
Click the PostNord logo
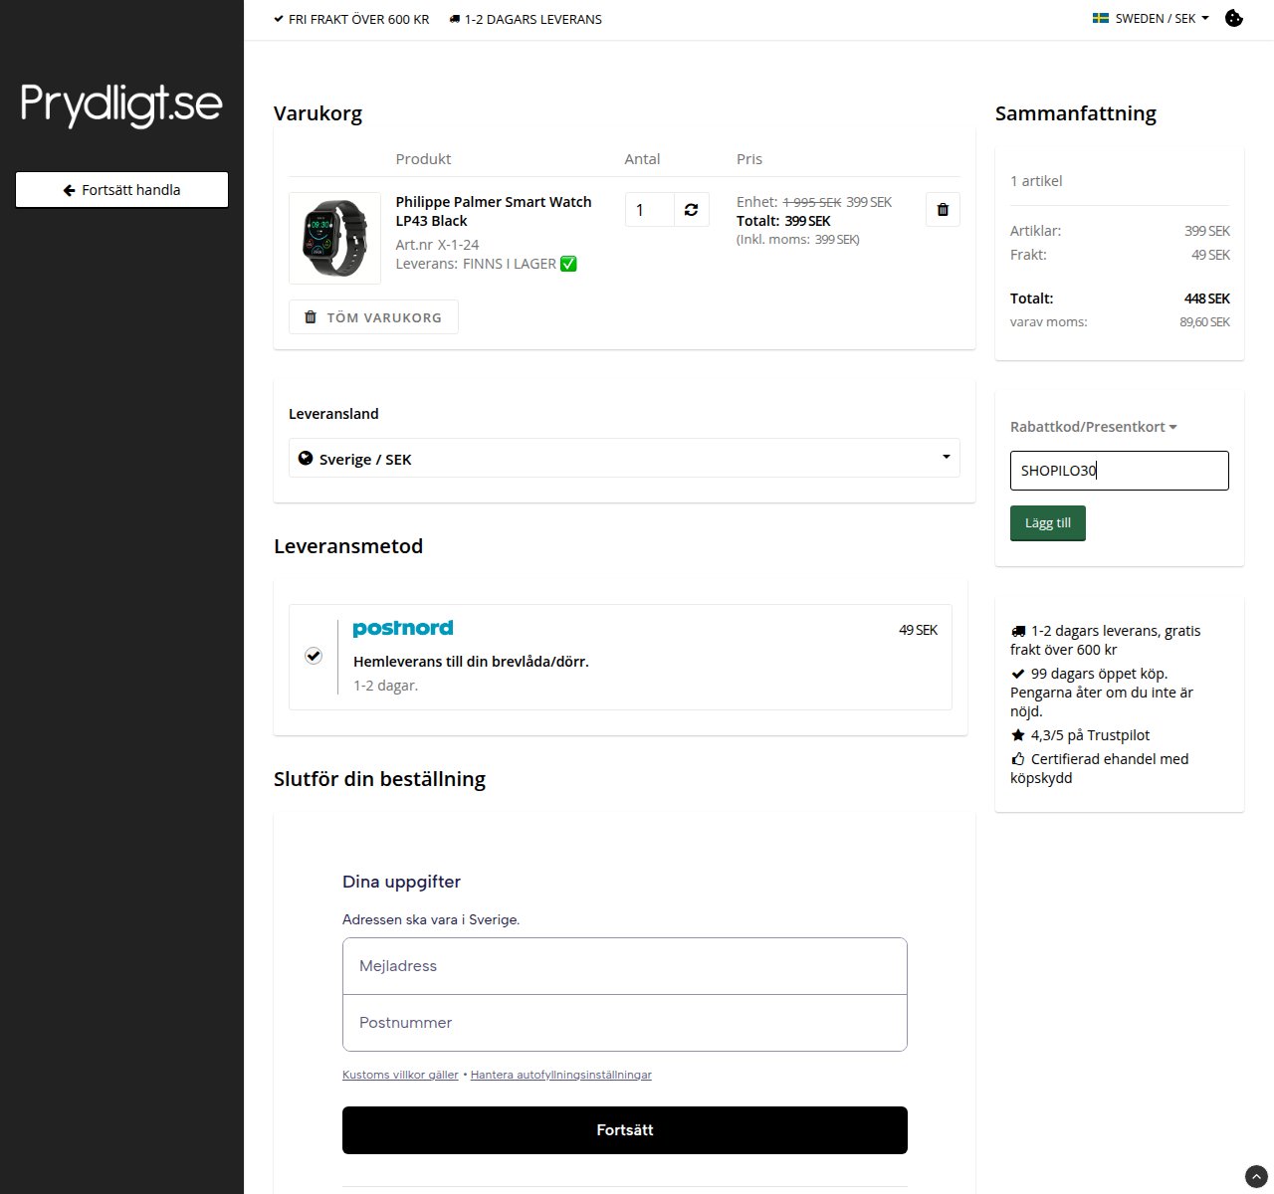click(403, 628)
